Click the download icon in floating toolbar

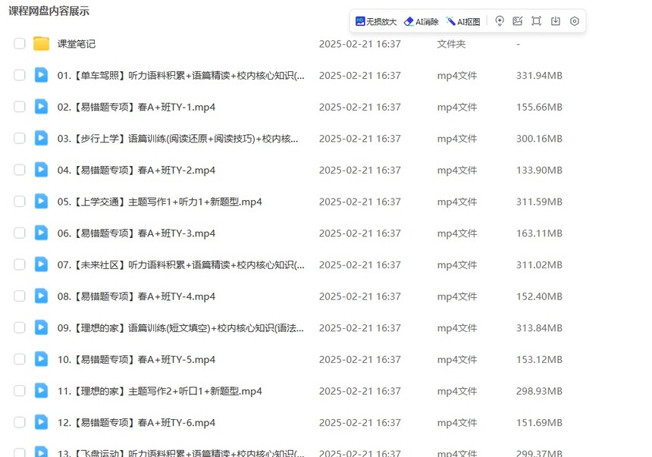[556, 21]
